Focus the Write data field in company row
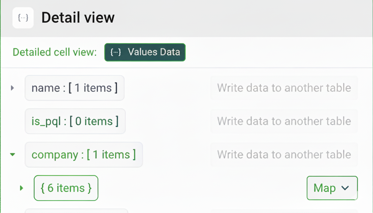 [x=284, y=154]
